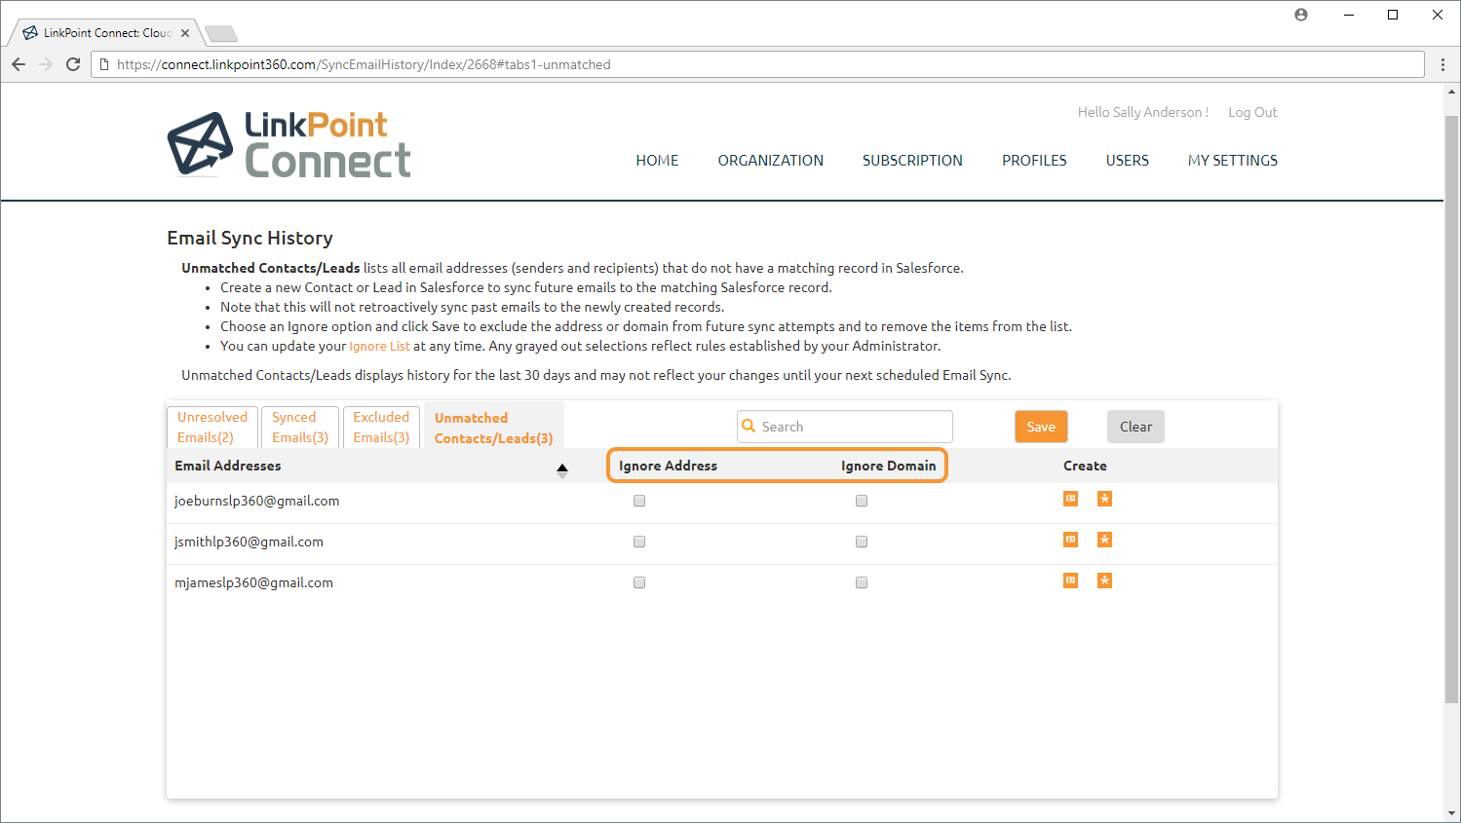
Task: Select the mjameslp360@gmail.com address text
Action: [x=253, y=582]
